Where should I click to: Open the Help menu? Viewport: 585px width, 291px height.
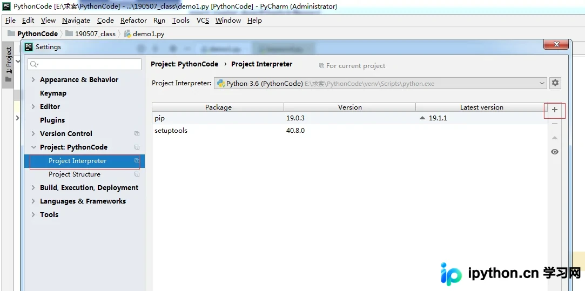[254, 21]
